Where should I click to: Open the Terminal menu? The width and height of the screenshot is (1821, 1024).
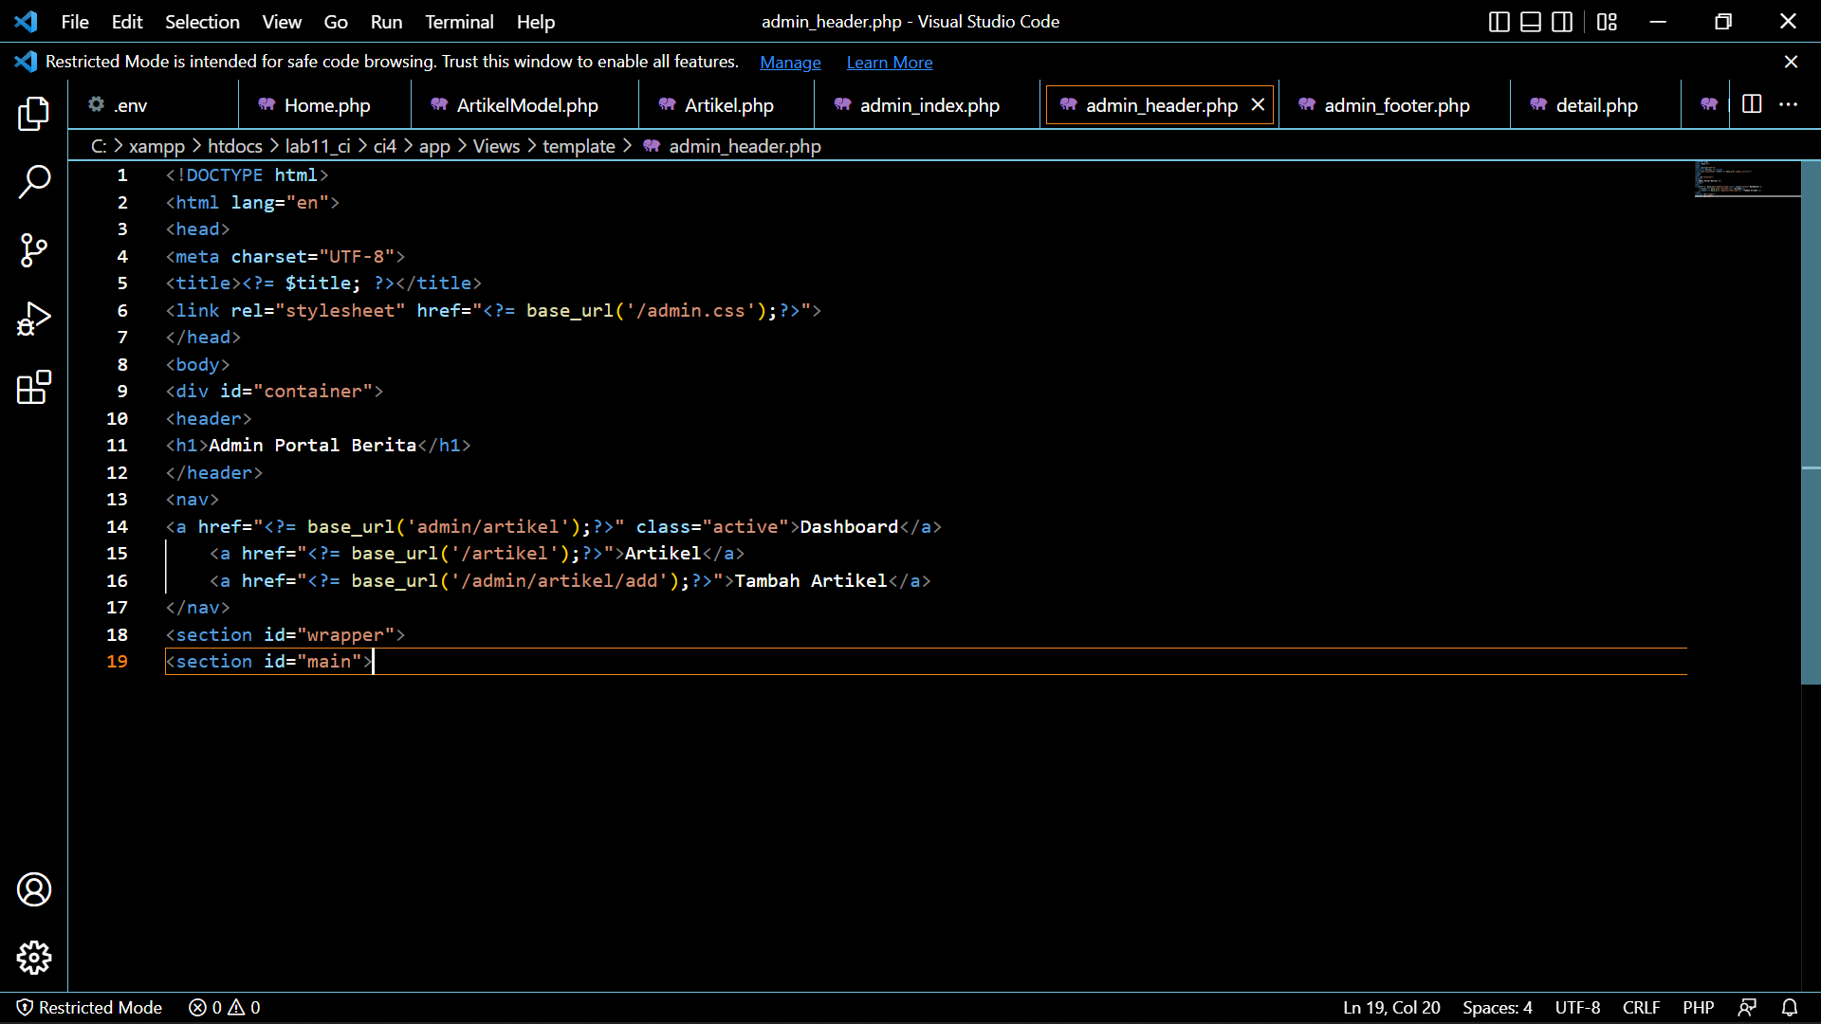point(459,22)
